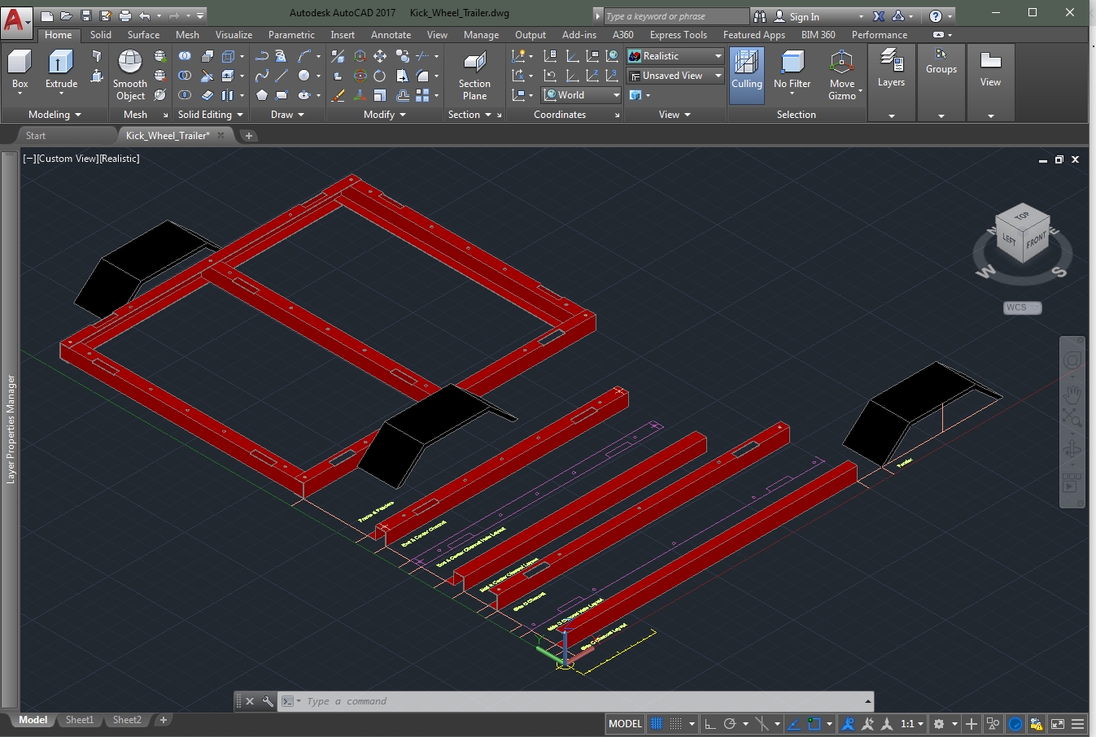The width and height of the screenshot is (1096, 737).
Task: Toggle Clean Screen in status bar
Action: 1057,723
